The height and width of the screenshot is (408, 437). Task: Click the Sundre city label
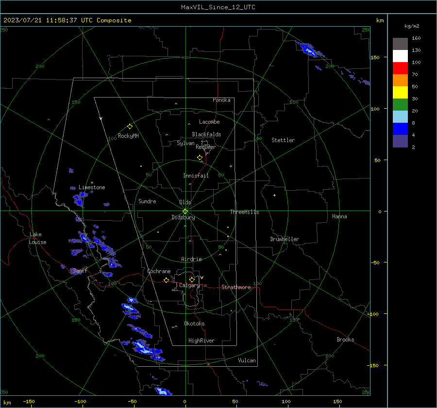point(147,201)
